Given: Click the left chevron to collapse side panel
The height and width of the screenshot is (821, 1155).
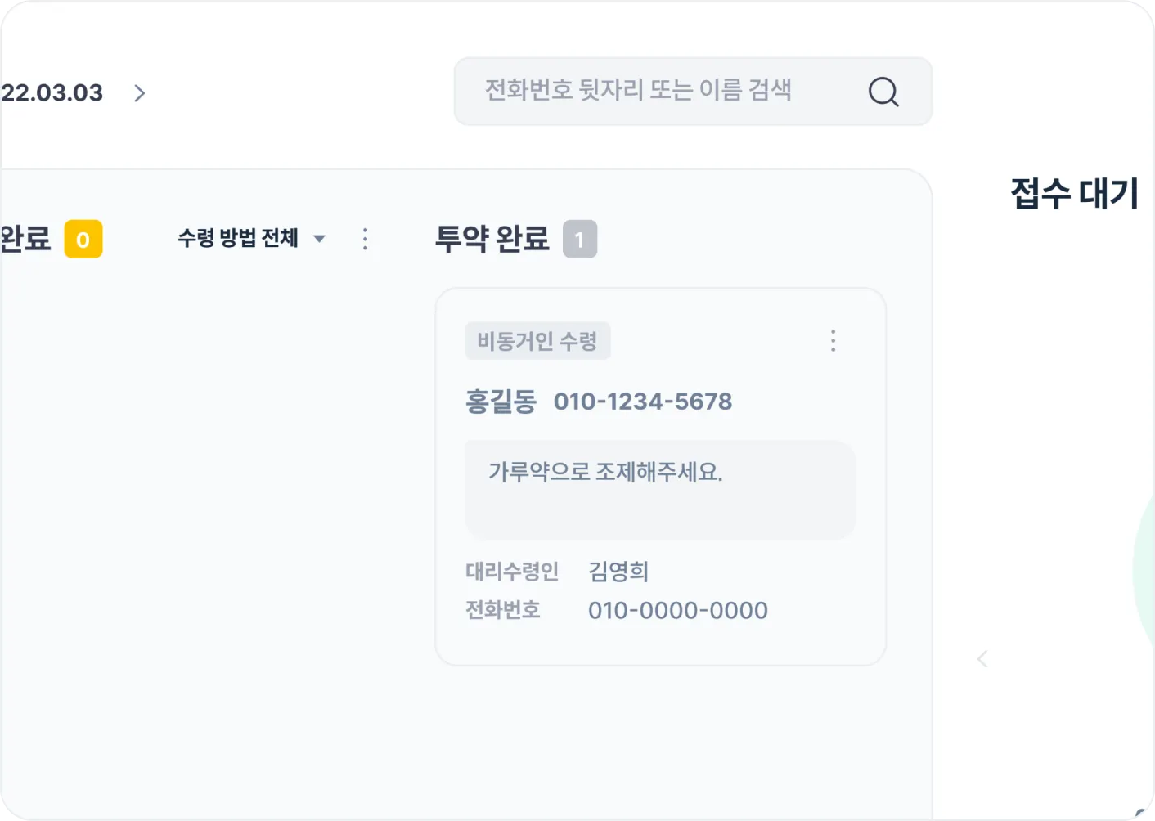Looking at the screenshot, I should [982, 659].
